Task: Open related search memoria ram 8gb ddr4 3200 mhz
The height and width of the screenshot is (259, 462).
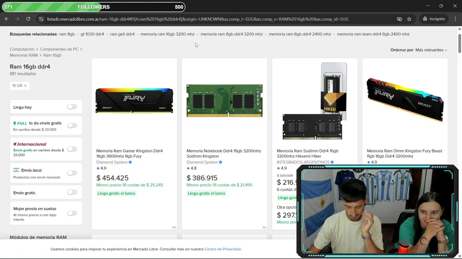Action: pos(232,34)
